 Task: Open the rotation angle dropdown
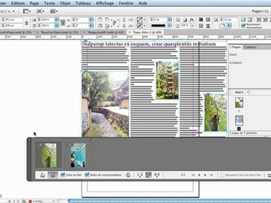(91, 20)
